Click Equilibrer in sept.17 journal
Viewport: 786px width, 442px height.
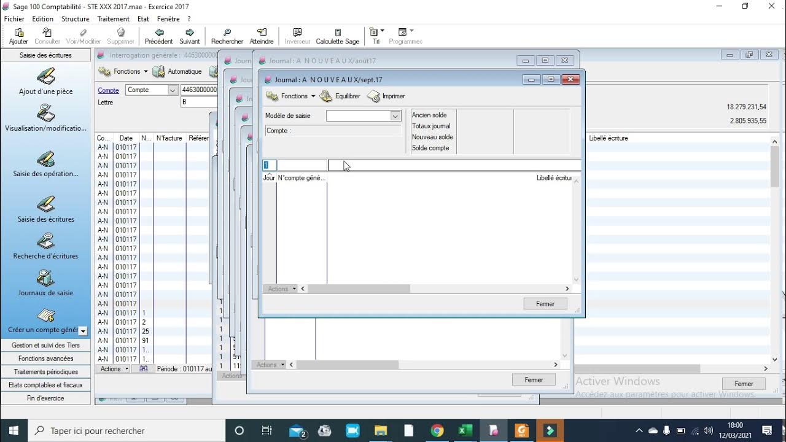click(x=340, y=96)
